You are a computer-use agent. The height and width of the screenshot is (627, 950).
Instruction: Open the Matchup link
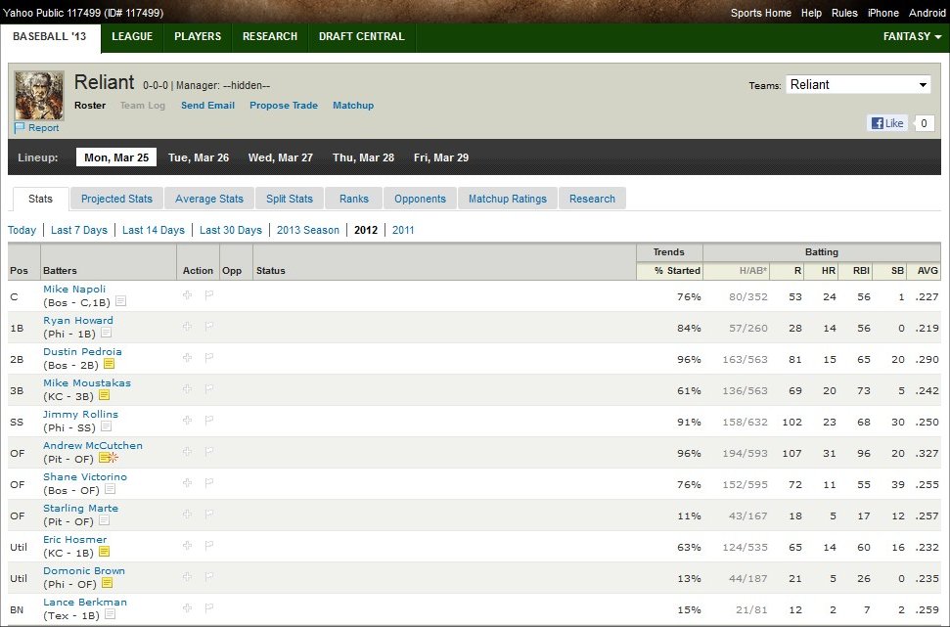pyautogui.click(x=353, y=106)
